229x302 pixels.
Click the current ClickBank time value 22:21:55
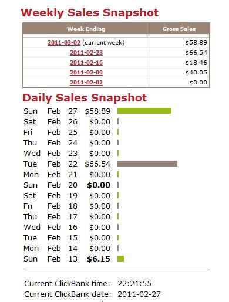tap(134, 283)
